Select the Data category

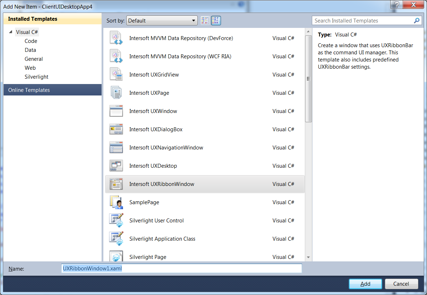click(30, 50)
